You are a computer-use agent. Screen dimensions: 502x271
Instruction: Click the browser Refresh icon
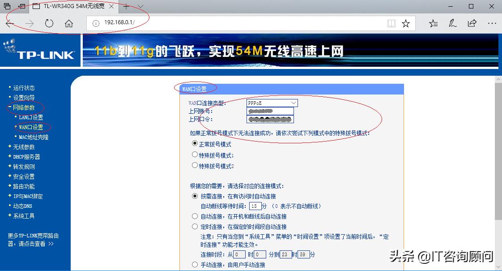49,23
